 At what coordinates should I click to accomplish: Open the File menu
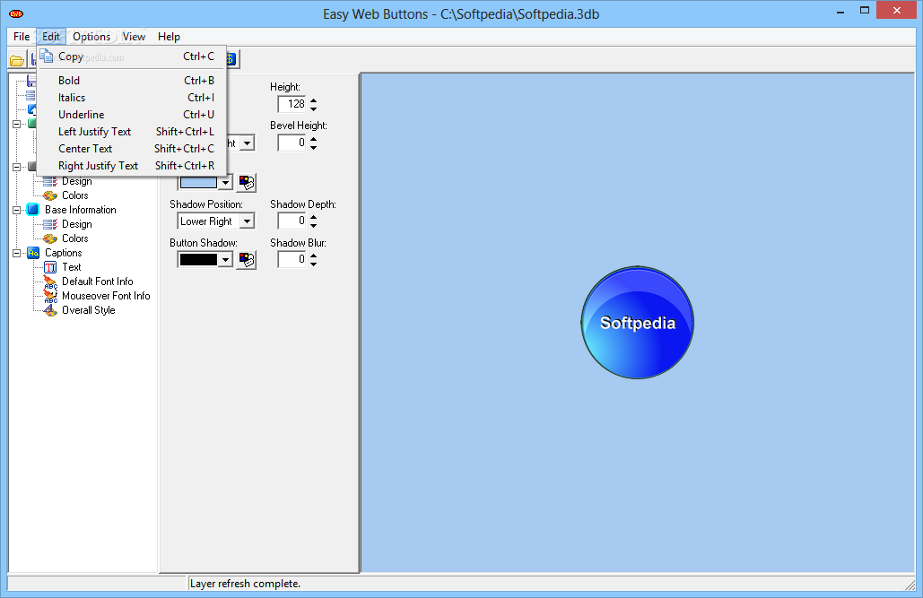[x=22, y=37]
